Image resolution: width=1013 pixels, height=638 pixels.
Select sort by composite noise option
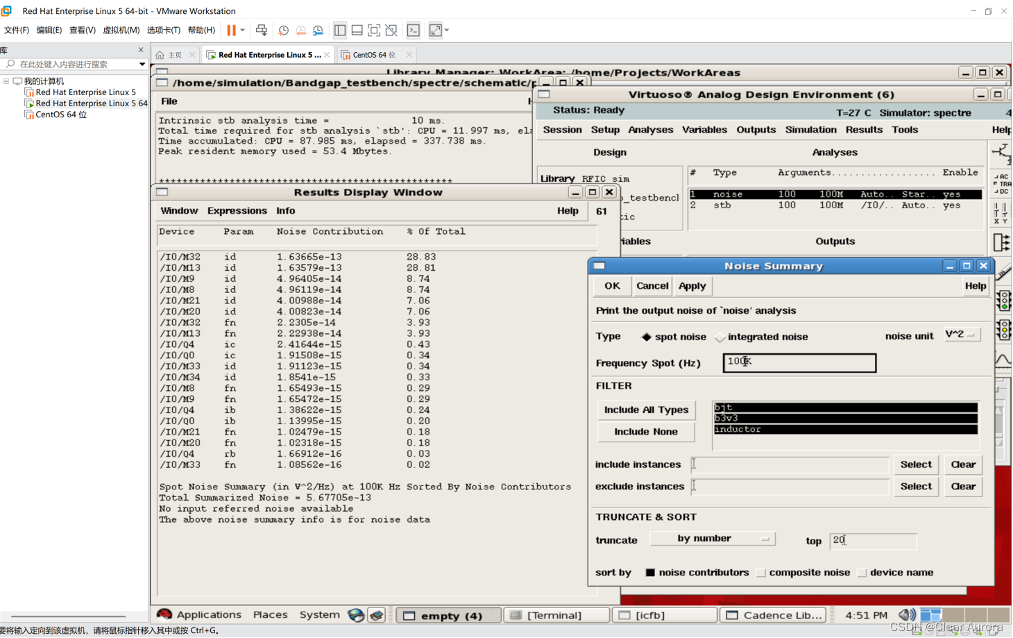point(761,573)
